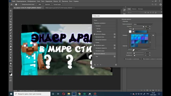
Task: Open the Изображение menu
Action: (x=32, y=1)
